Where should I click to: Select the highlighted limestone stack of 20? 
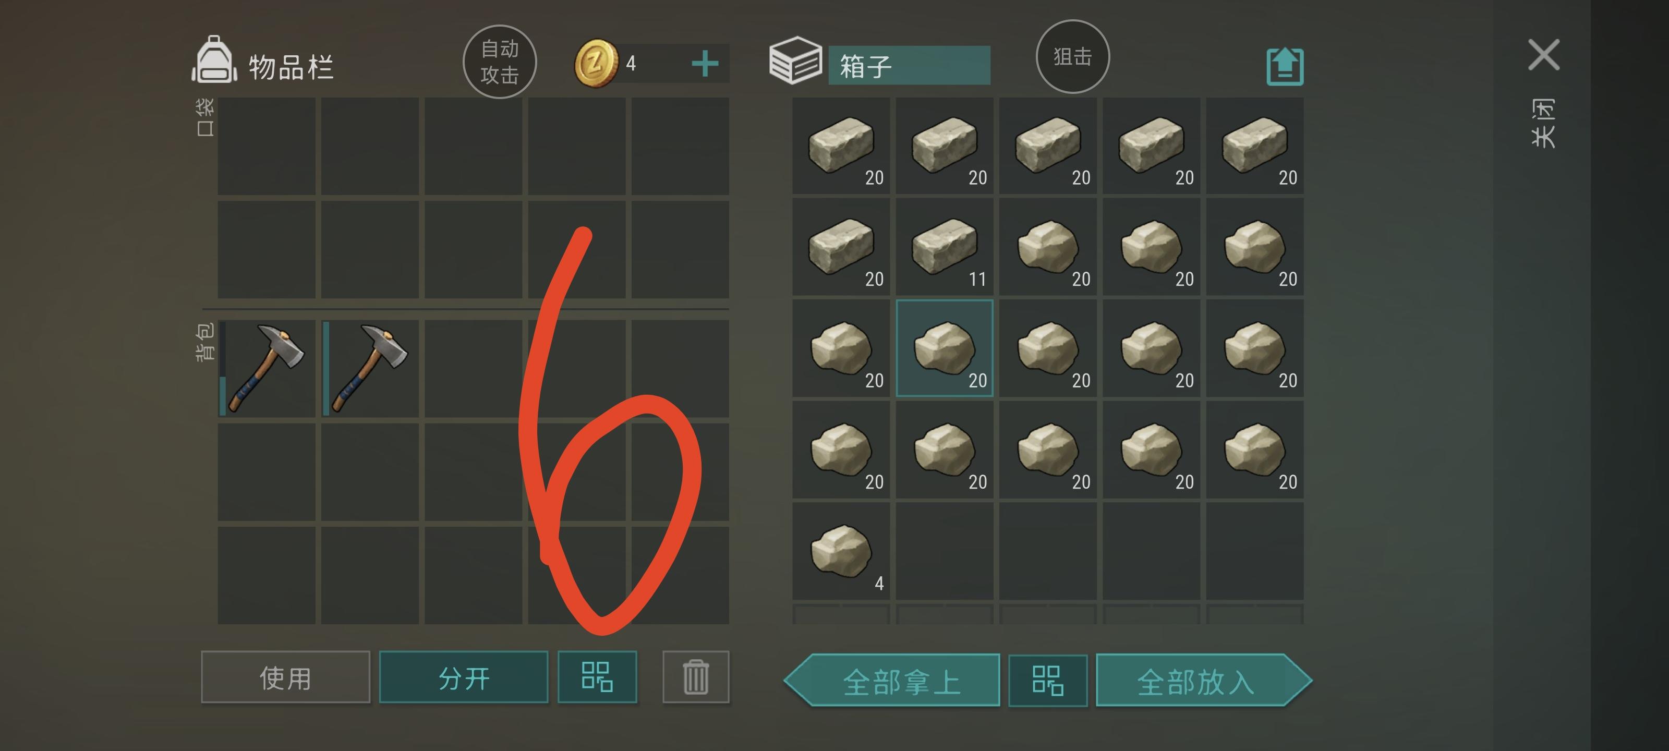(x=945, y=348)
